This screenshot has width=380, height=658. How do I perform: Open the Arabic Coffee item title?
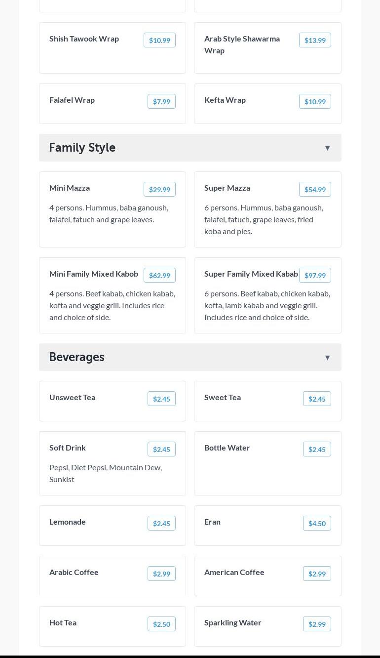pyautogui.click(x=74, y=572)
